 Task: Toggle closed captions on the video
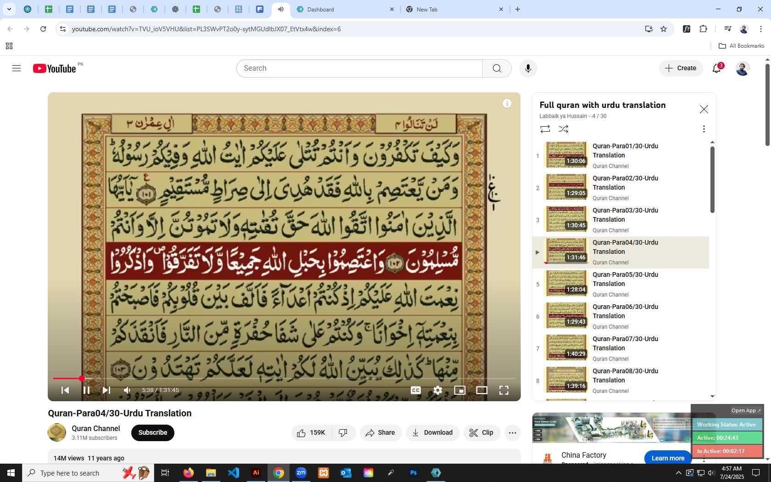click(x=416, y=390)
